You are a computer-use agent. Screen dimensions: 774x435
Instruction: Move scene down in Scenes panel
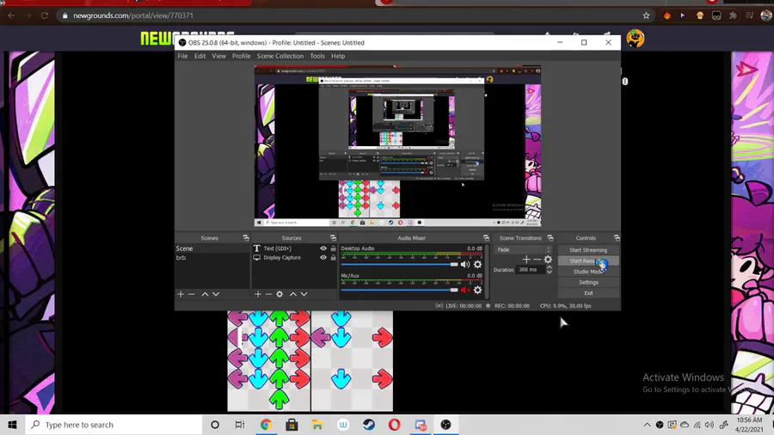(216, 294)
